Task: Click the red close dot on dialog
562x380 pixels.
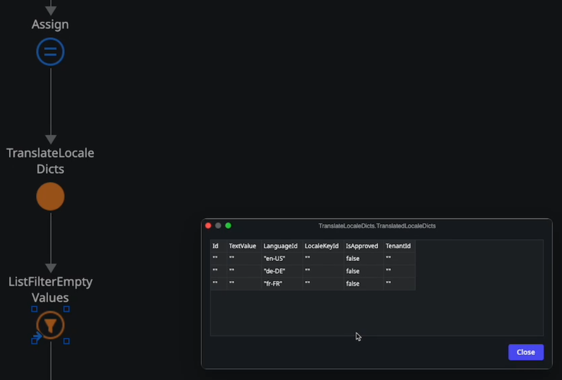Action: coord(208,226)
